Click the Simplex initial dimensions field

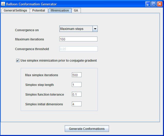(77, 104)
